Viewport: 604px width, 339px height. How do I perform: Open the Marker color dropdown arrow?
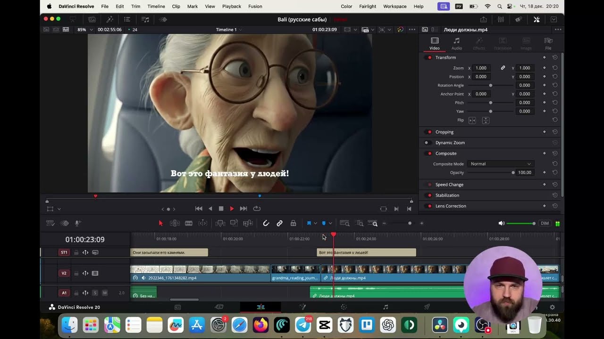(x=330, y=223)
